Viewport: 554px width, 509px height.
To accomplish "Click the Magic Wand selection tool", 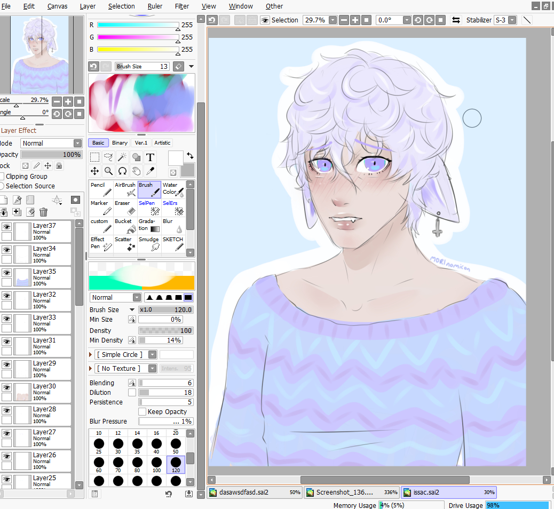I will [122, 157].
